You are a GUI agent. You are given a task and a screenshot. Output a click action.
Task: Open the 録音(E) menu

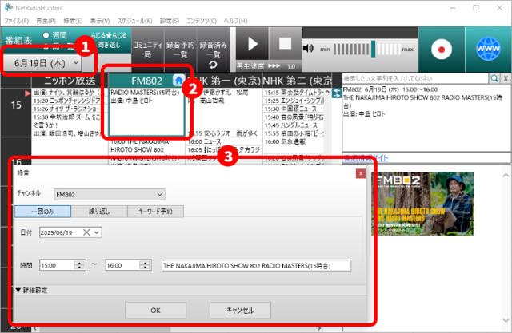73,21
